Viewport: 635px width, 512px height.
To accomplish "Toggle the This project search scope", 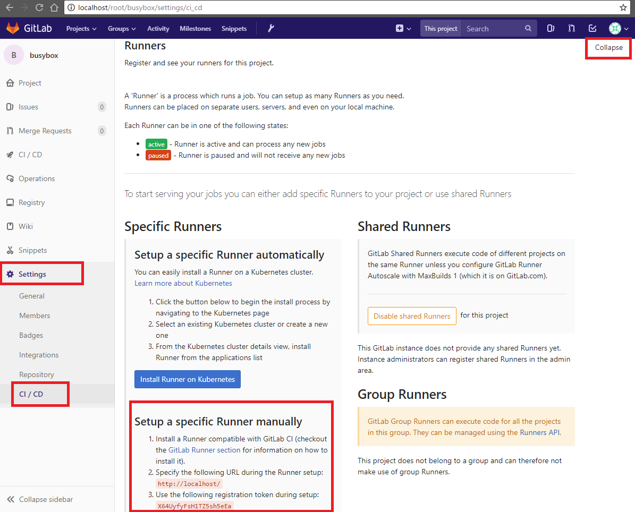I will [441, 28].
